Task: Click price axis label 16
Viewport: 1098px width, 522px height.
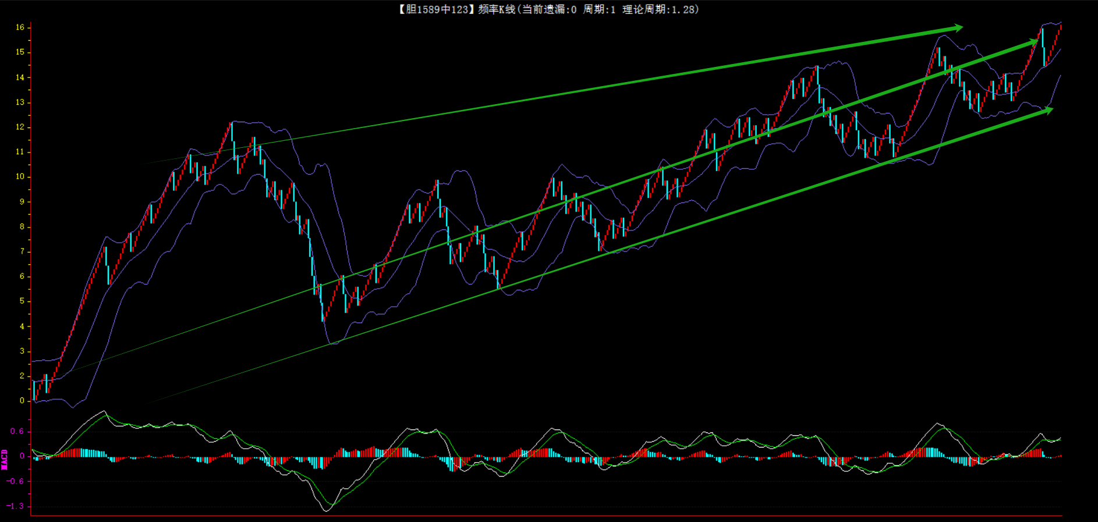Action: (20, 27)
